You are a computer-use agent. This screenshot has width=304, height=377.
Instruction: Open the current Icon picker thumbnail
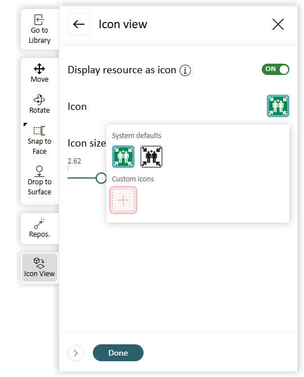278,106
